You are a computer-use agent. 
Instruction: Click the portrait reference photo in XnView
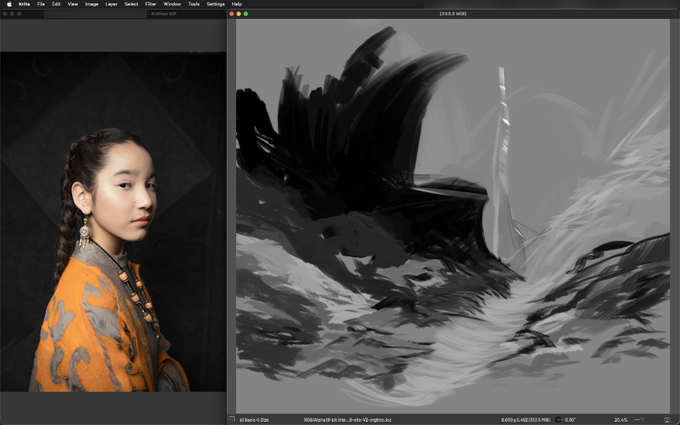(x=113, y=223)
